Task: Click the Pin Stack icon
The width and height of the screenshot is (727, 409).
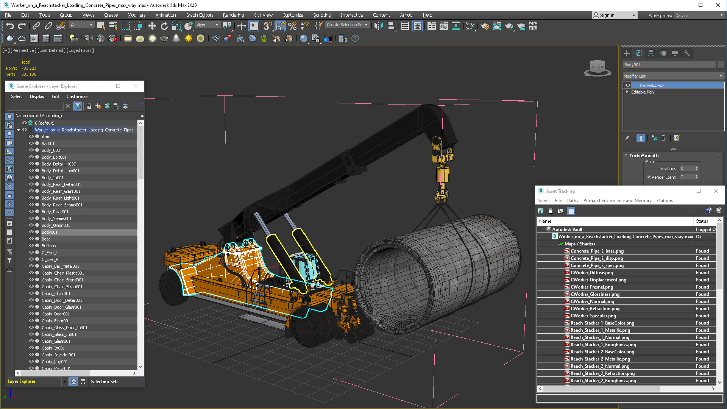Action: 627,138
